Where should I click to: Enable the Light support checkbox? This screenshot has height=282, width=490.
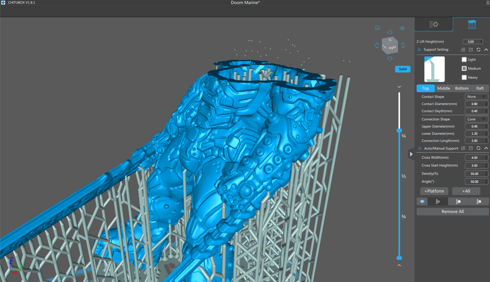click(x=464, y=59)
